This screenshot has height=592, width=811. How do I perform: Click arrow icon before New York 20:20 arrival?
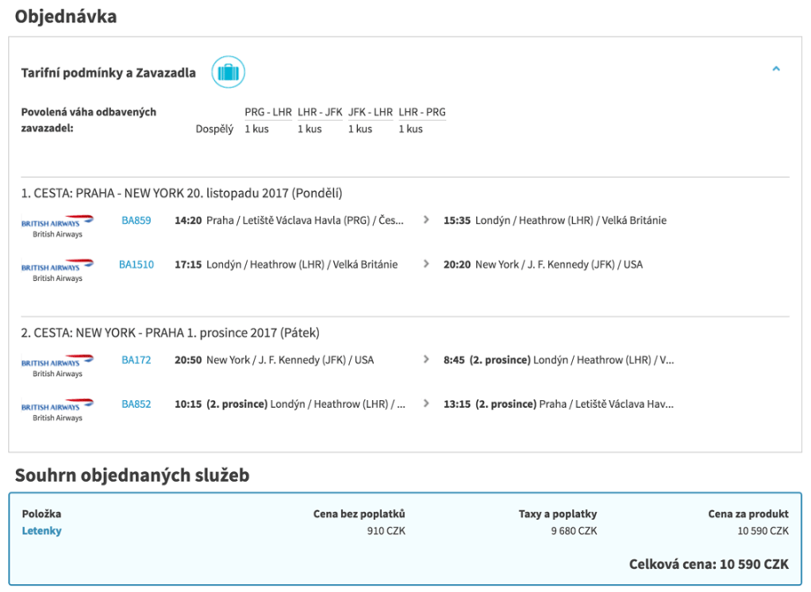427,264
